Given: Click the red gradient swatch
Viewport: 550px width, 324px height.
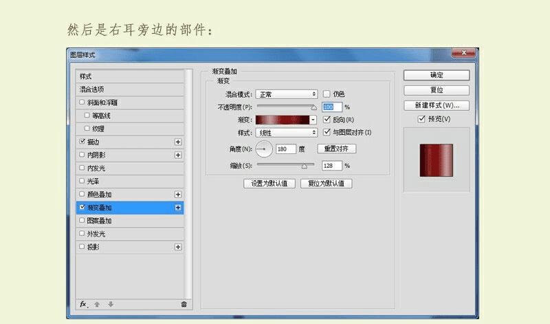Looking at the screenshot, I should coord(283,120).
